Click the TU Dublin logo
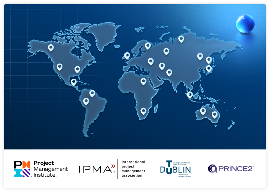 click(x=175, y=169)
